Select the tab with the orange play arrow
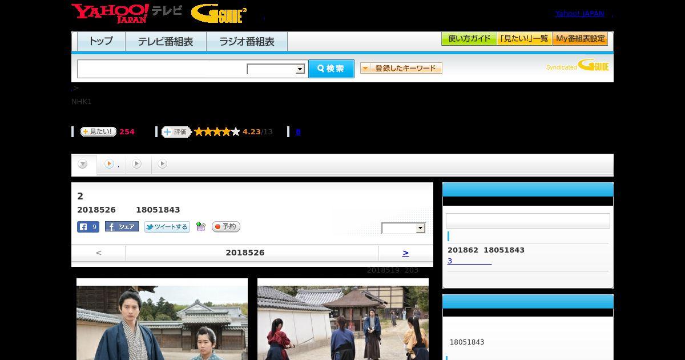 coord(111,164)
